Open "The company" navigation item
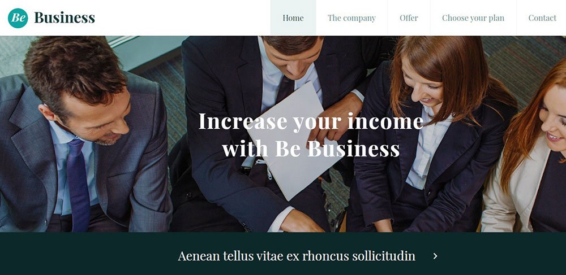This screenshot has width=566, height=275. [351, 18]
